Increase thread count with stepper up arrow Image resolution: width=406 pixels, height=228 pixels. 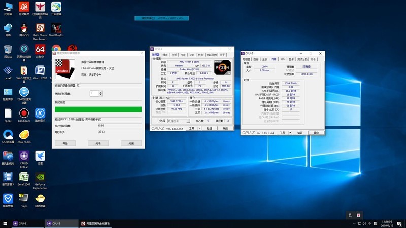(100, 92)
